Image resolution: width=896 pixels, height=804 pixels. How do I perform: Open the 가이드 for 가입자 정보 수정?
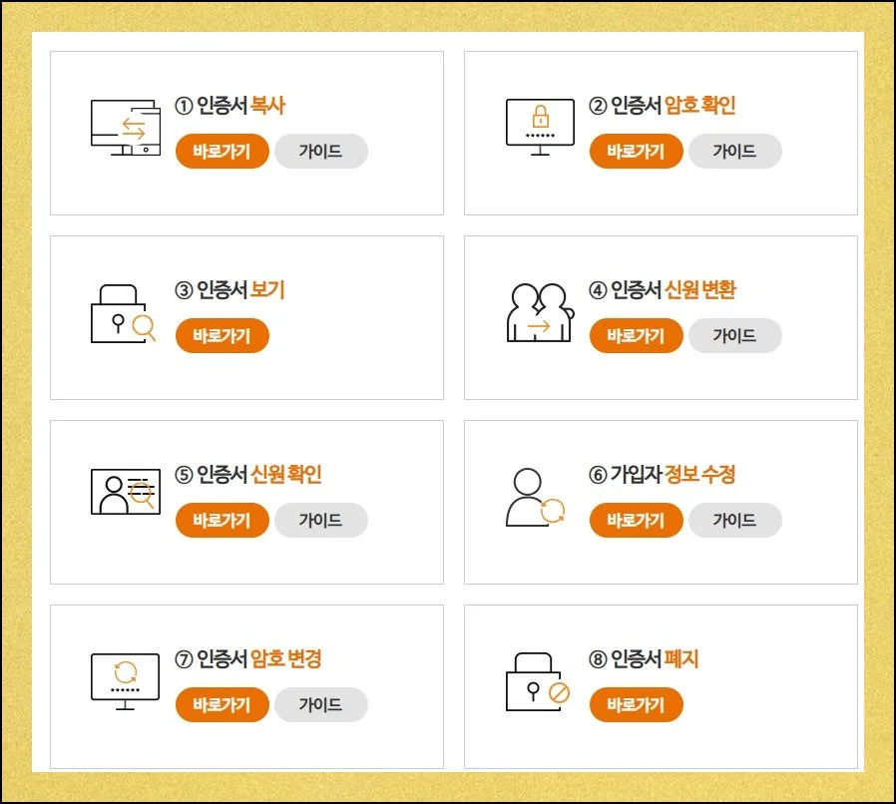pos(735,521)
